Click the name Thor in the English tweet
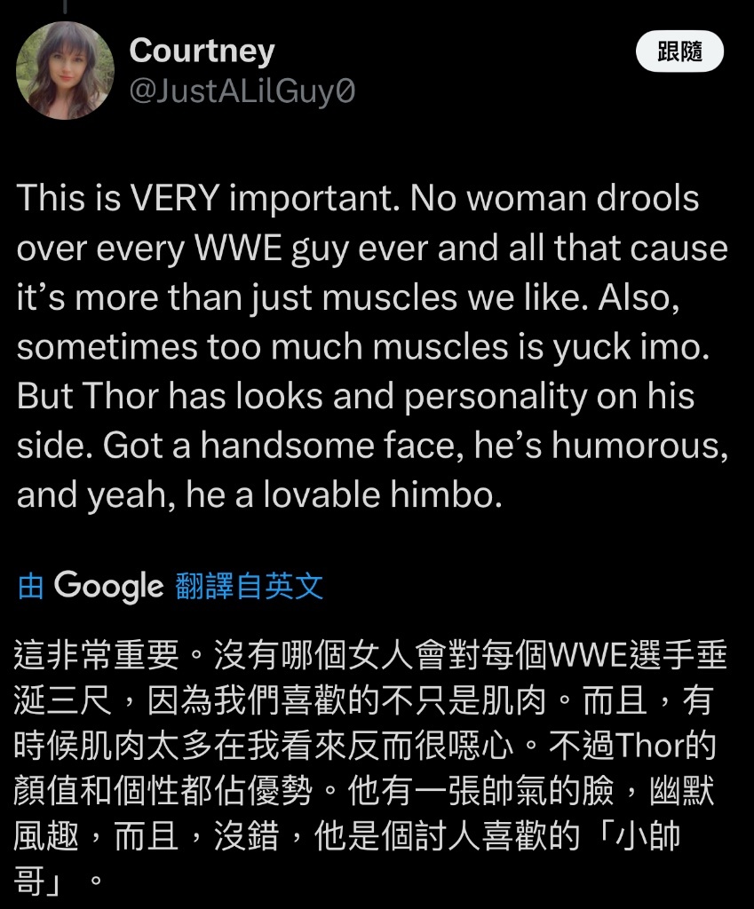This screenshot has height=909, width=754. point(121,397)
